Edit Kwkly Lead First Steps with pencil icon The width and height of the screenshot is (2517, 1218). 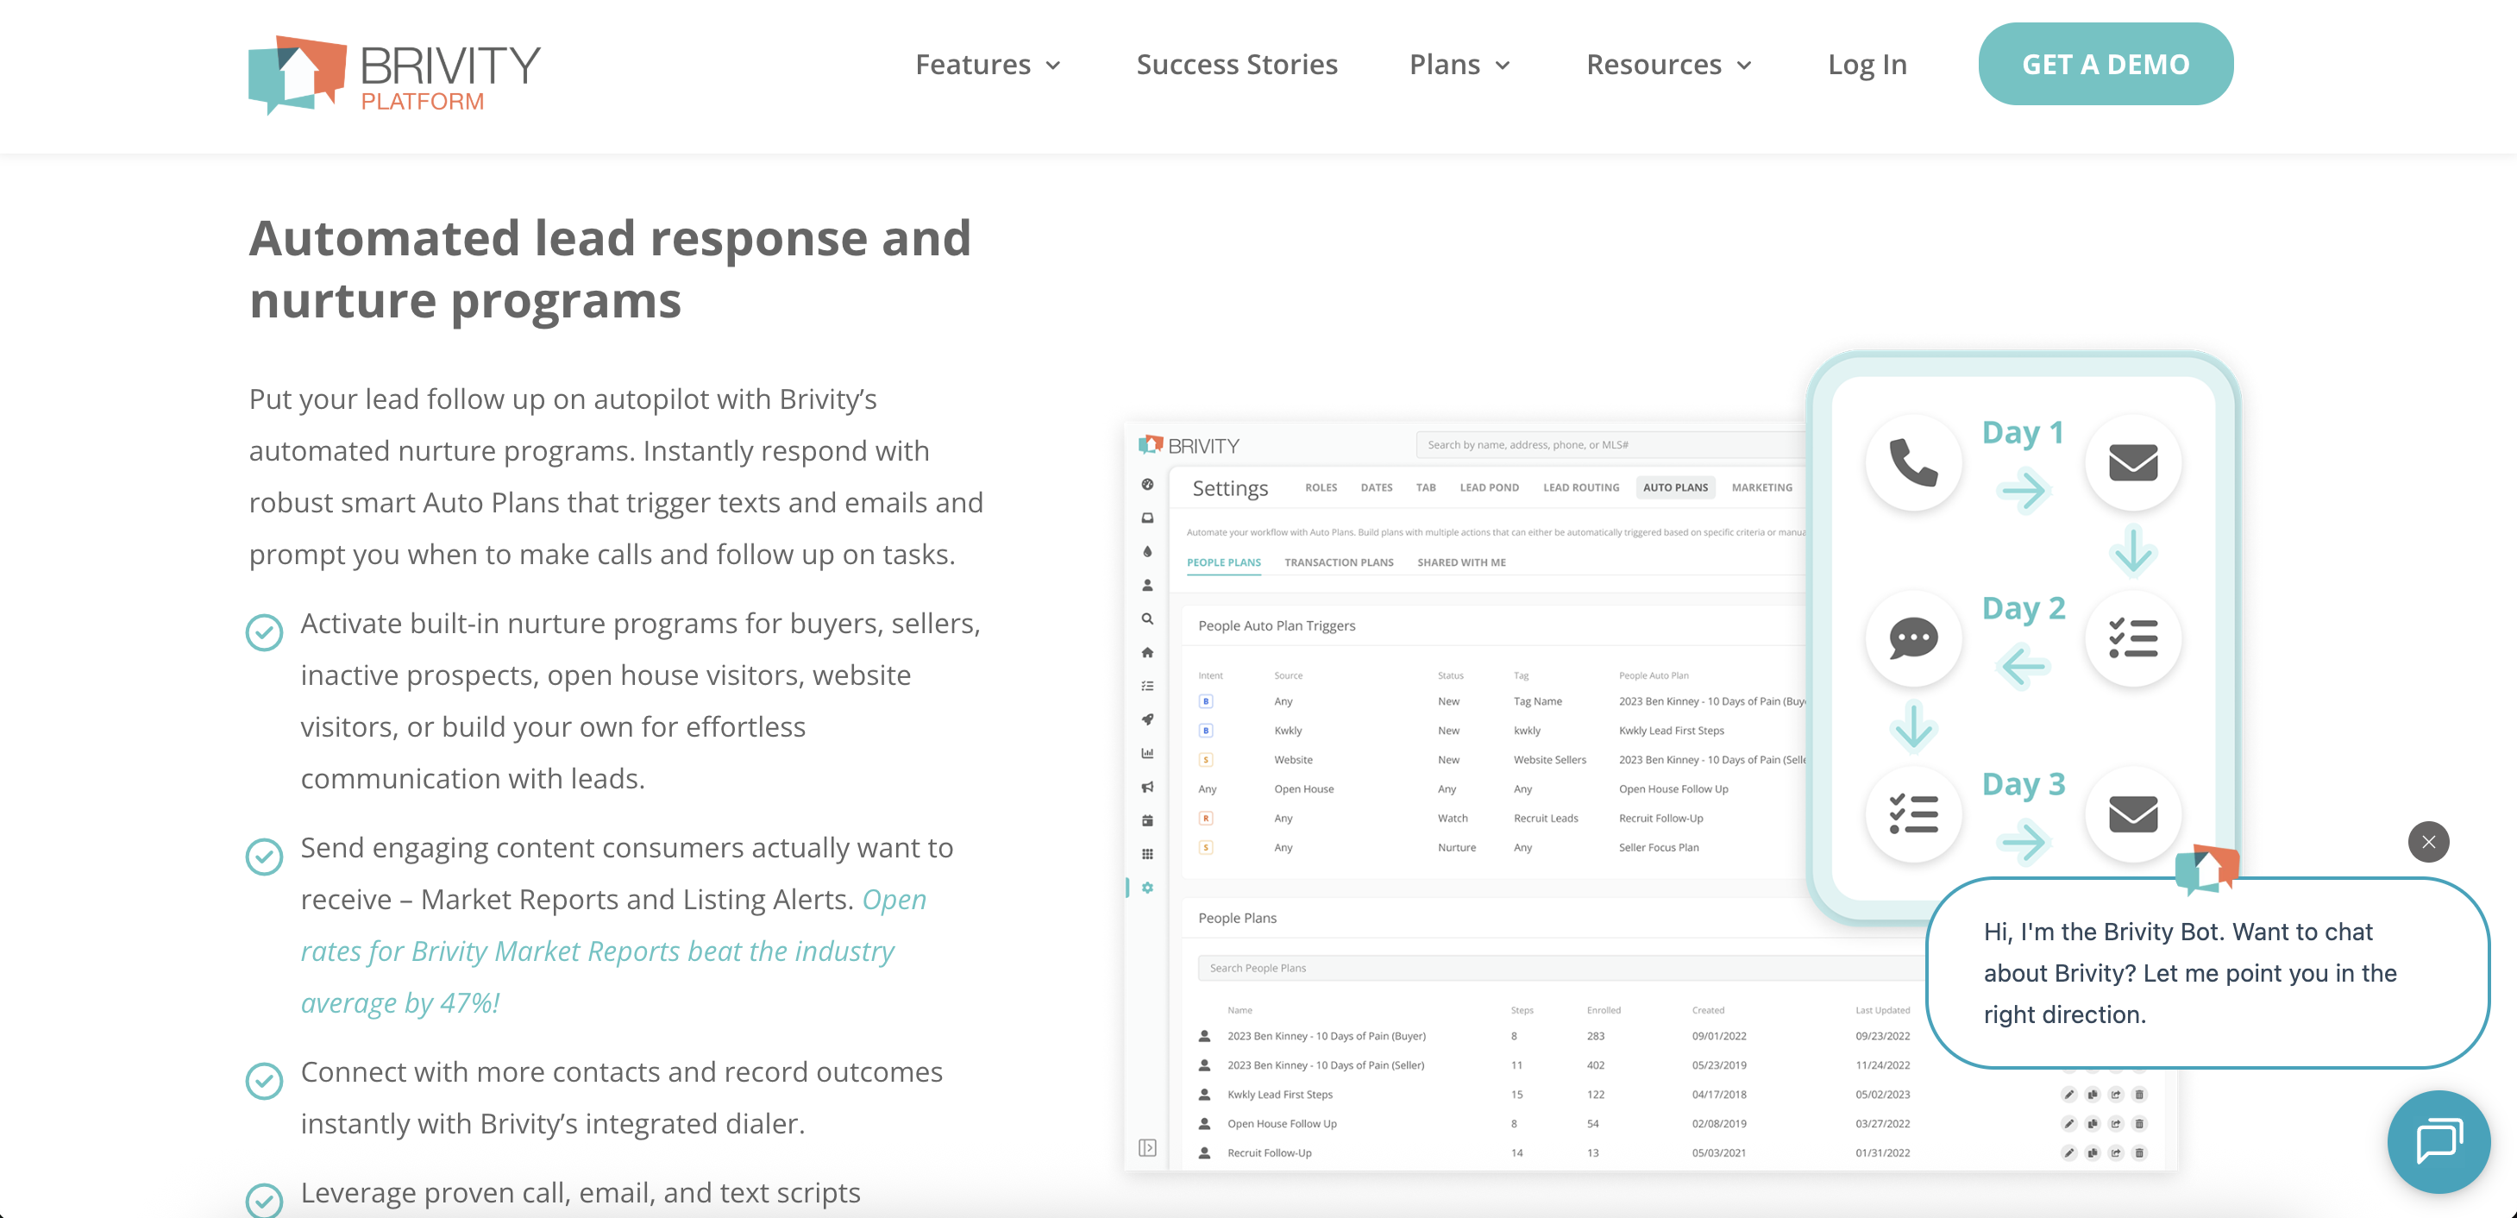[x=2070, y=1094]
